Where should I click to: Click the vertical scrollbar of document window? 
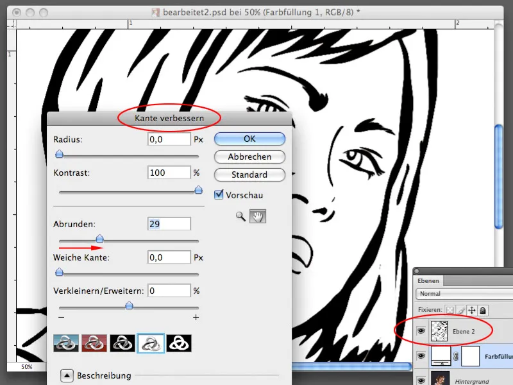click(499, 177)
